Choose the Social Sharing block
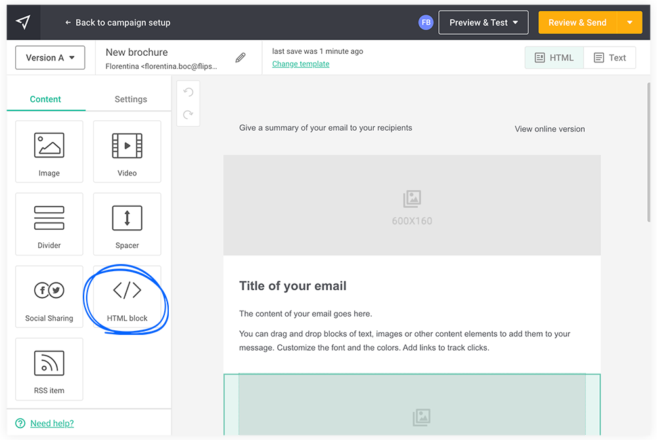This screenshot has height=440, width=657. [49, 297]
